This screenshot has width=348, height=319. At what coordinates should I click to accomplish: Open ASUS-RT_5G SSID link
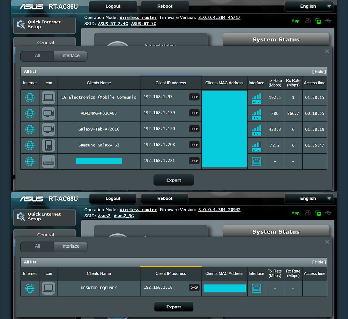(x=144, y=24)
